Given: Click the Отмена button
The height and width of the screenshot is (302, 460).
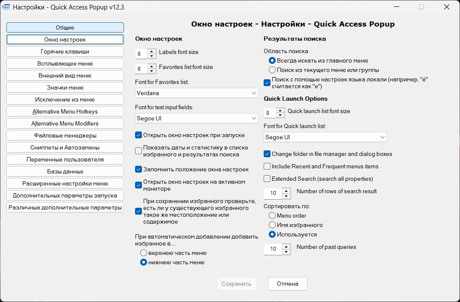Looking at the screenshot, I should [x=288, y=284].
